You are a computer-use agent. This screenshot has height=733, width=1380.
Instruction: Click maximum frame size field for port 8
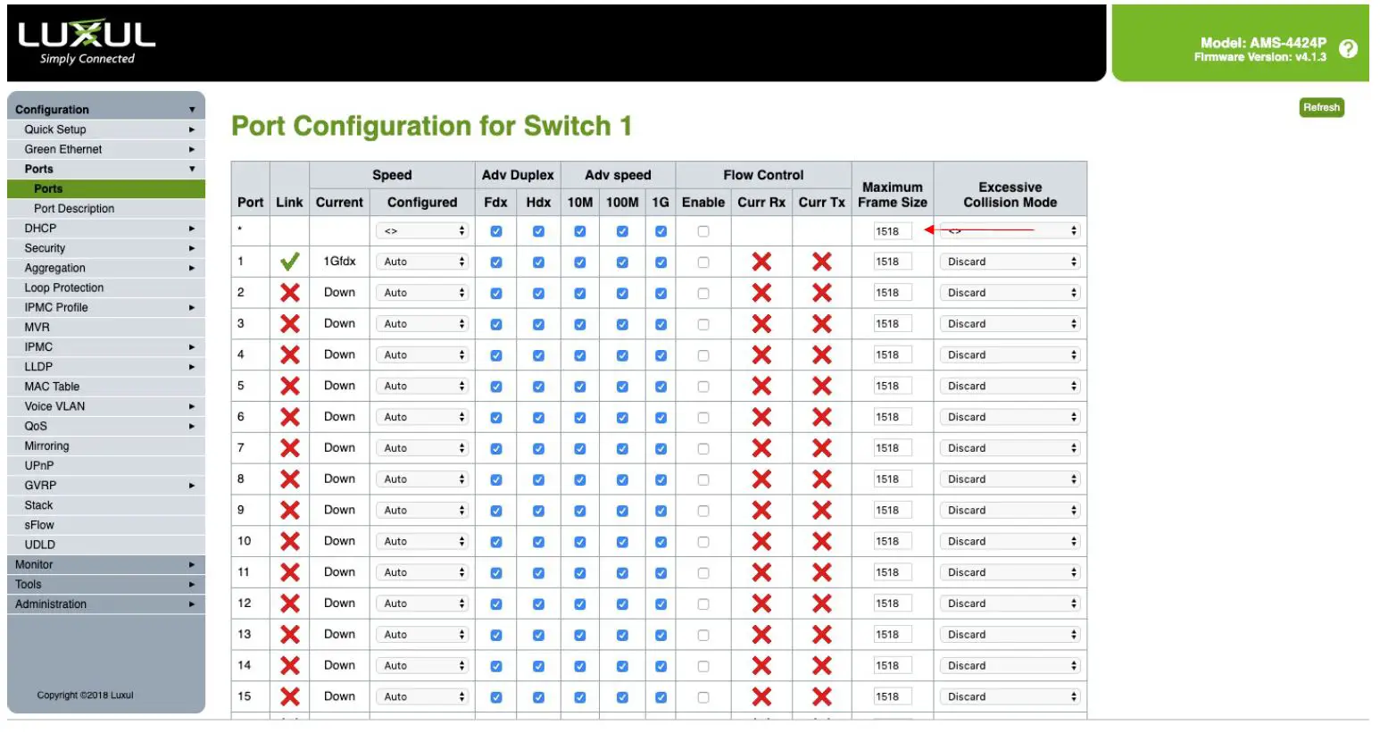pyautogui.click(x=893, y=479)
